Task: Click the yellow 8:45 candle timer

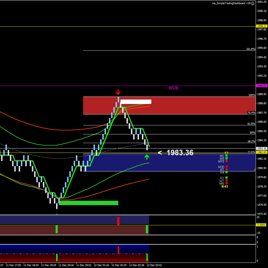Action: pos(225,186)
